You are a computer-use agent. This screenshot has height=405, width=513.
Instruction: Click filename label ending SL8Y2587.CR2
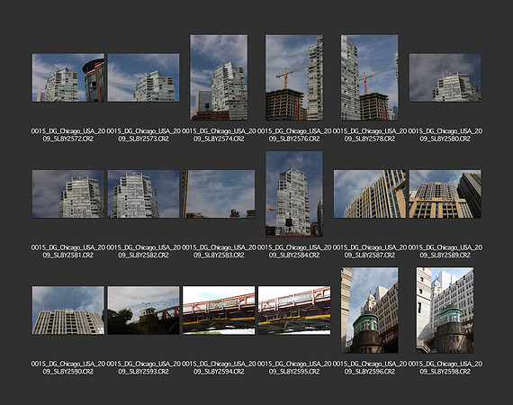[x=369, y=251]
